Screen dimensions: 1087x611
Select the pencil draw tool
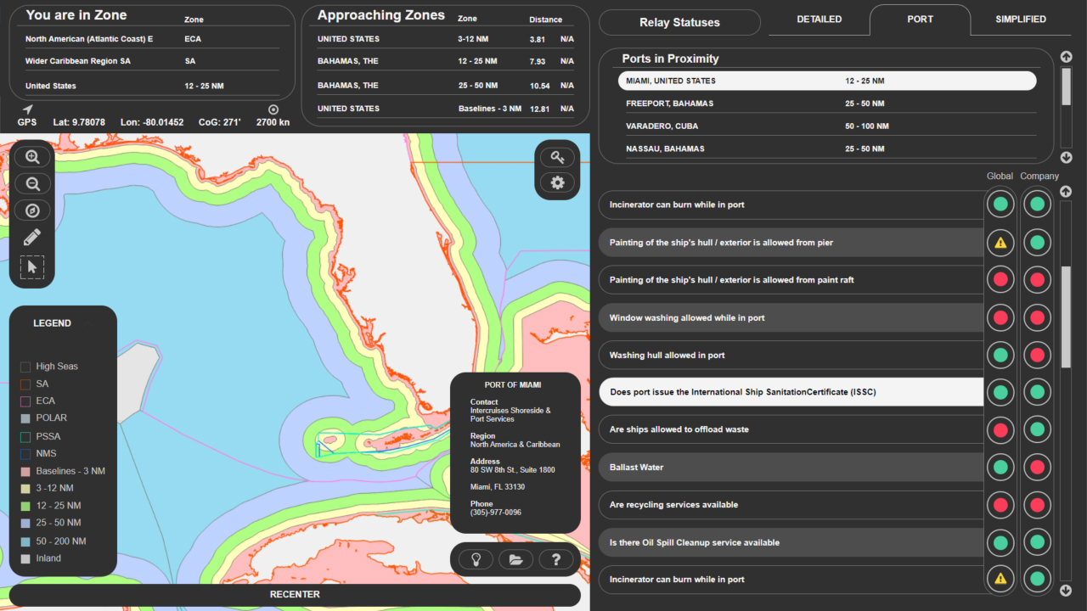(x=32, y=238)
